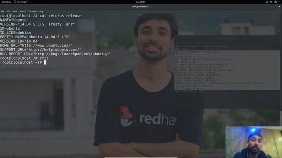
Task: Open the Terminal app menu in top bar
Action: pos(21,2)
